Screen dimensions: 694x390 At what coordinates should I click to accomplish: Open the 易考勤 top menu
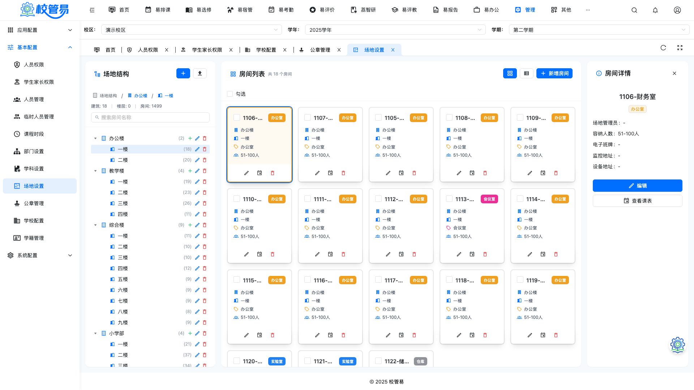click(x=281, y=10)
